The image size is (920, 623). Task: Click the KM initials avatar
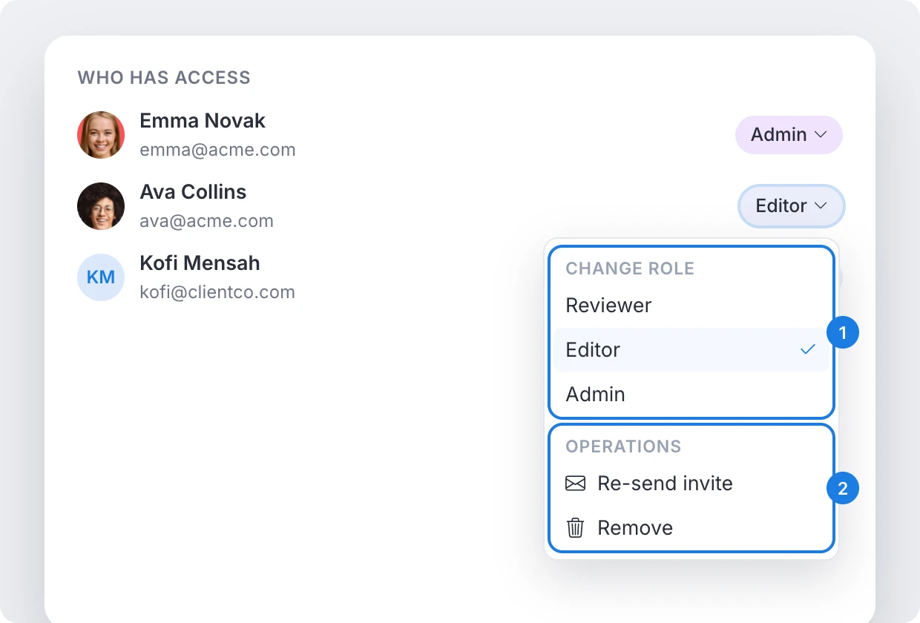(x=101, y=277)
